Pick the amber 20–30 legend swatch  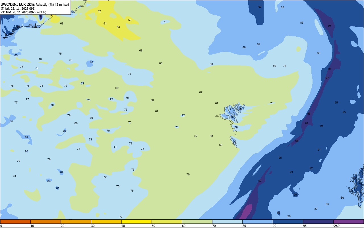76,221
